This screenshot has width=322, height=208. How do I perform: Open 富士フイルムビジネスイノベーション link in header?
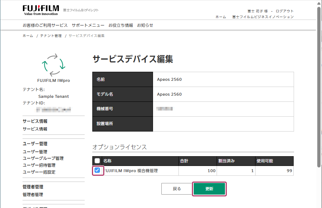click(263, 17)
